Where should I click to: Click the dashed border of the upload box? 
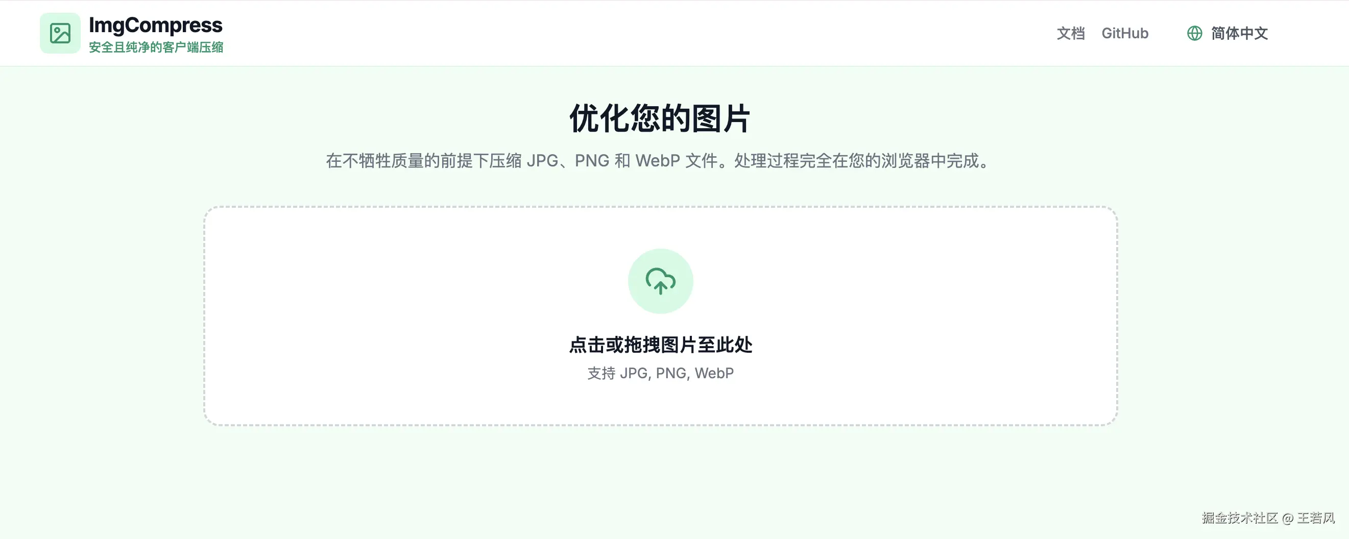660,207
